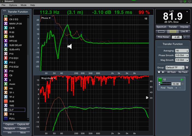Open the SPL meter bottom dropdown arrow

[x=187, y=22]
